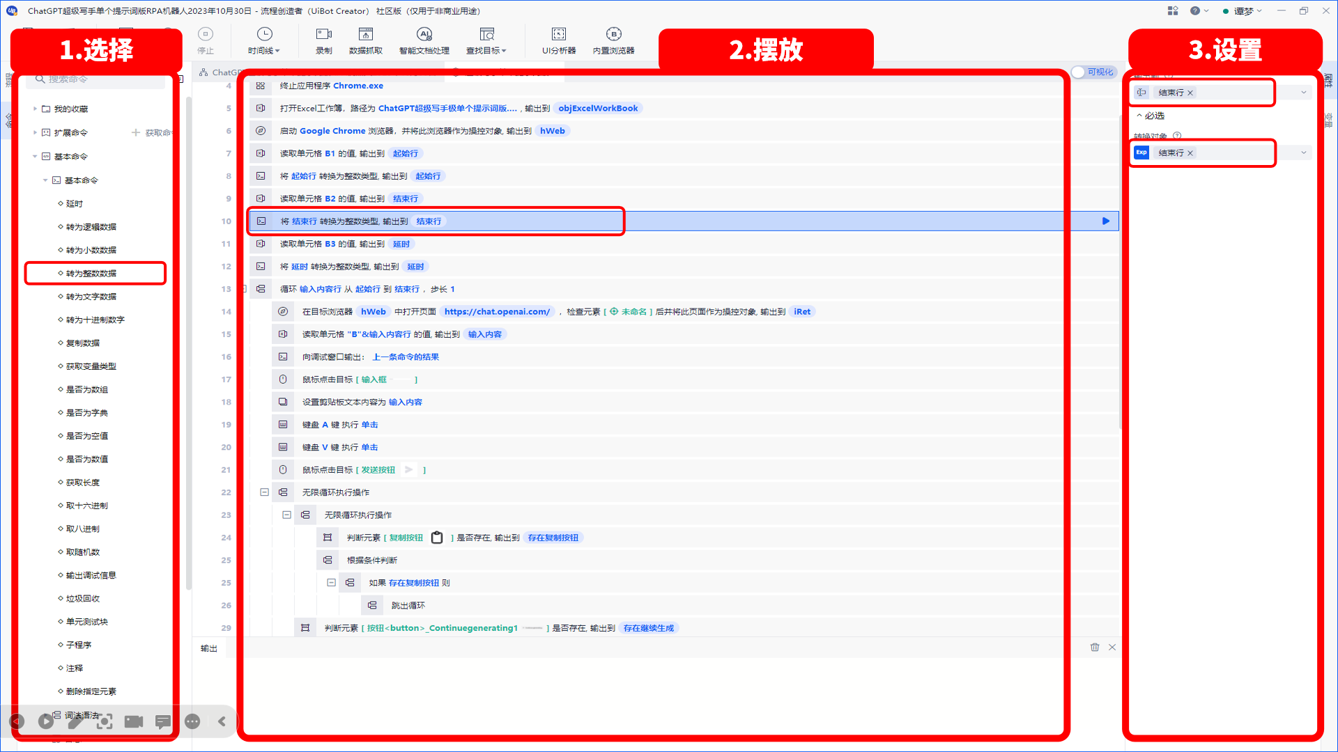
Task: Click the 停止 (stop) toolbar icon
Action: tap(206, 40)
